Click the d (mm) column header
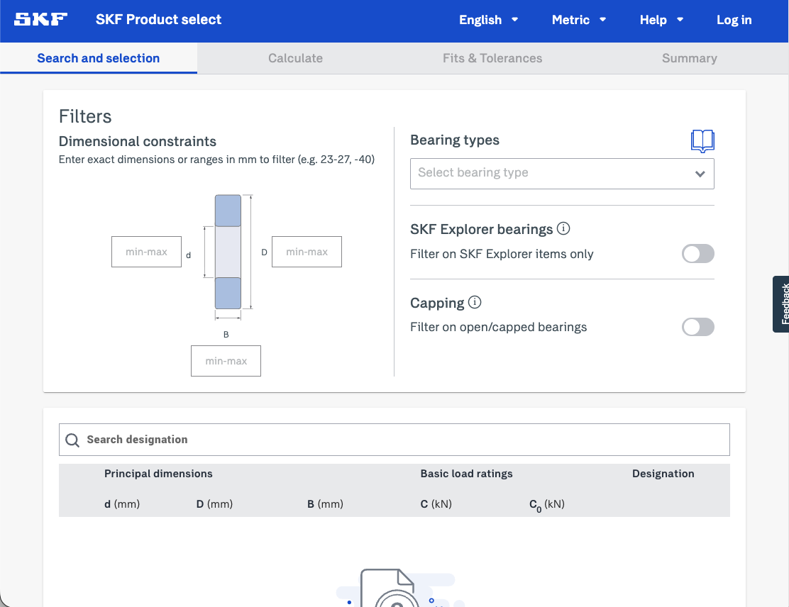The width and height of the screenshot is (789, 607). [122, 504]
